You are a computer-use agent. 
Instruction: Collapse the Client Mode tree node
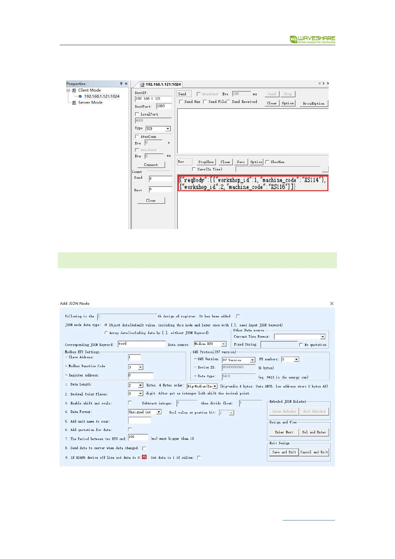[x=68, y=90]
